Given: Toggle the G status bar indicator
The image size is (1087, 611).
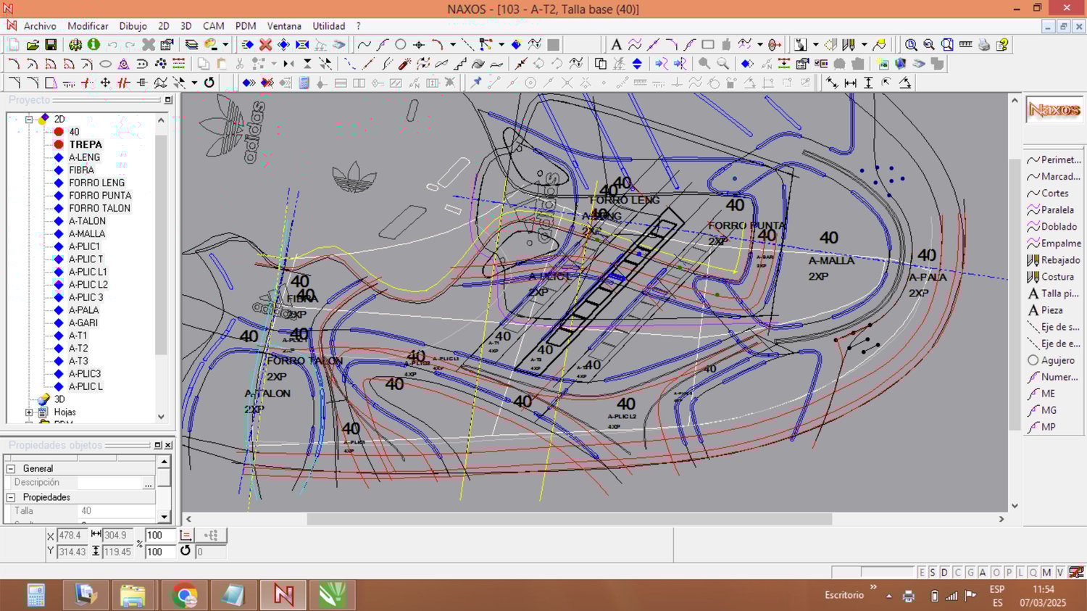Looking at the screenshot, I should pyautogui.click(x=970, y=573).
